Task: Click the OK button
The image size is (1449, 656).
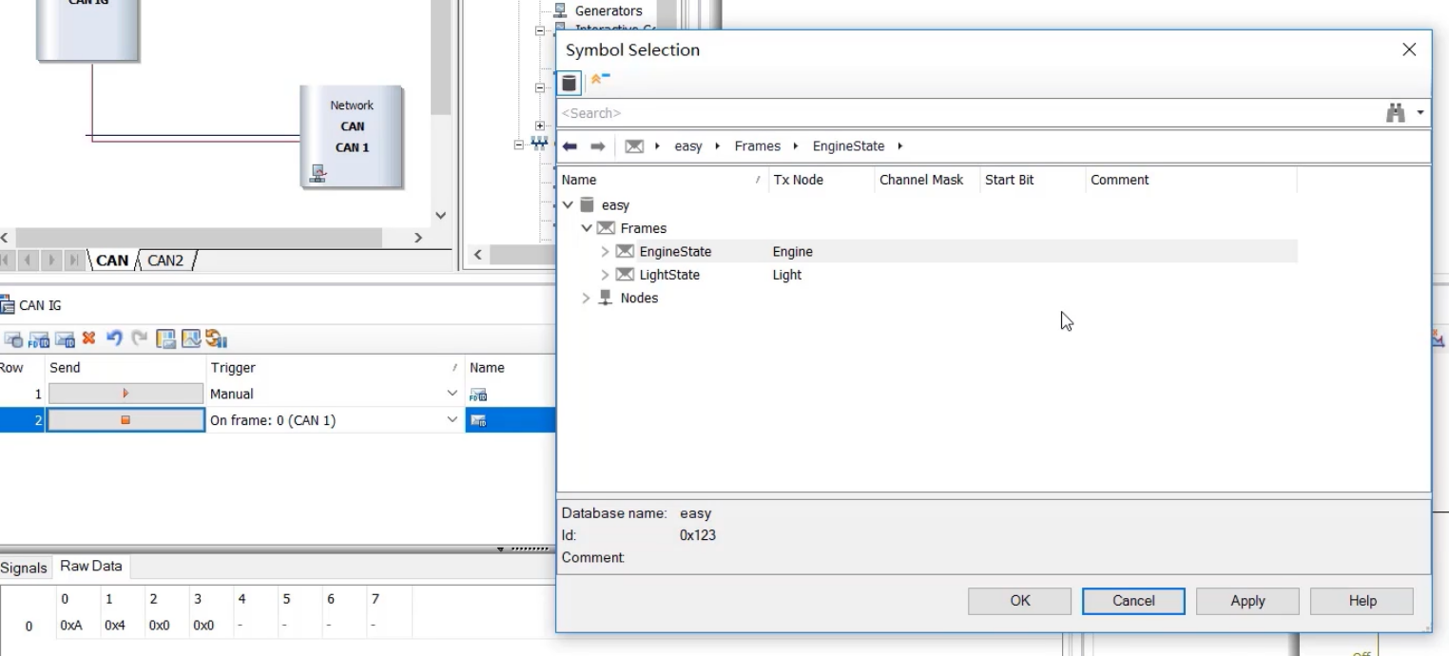Action: [1020, 601]
